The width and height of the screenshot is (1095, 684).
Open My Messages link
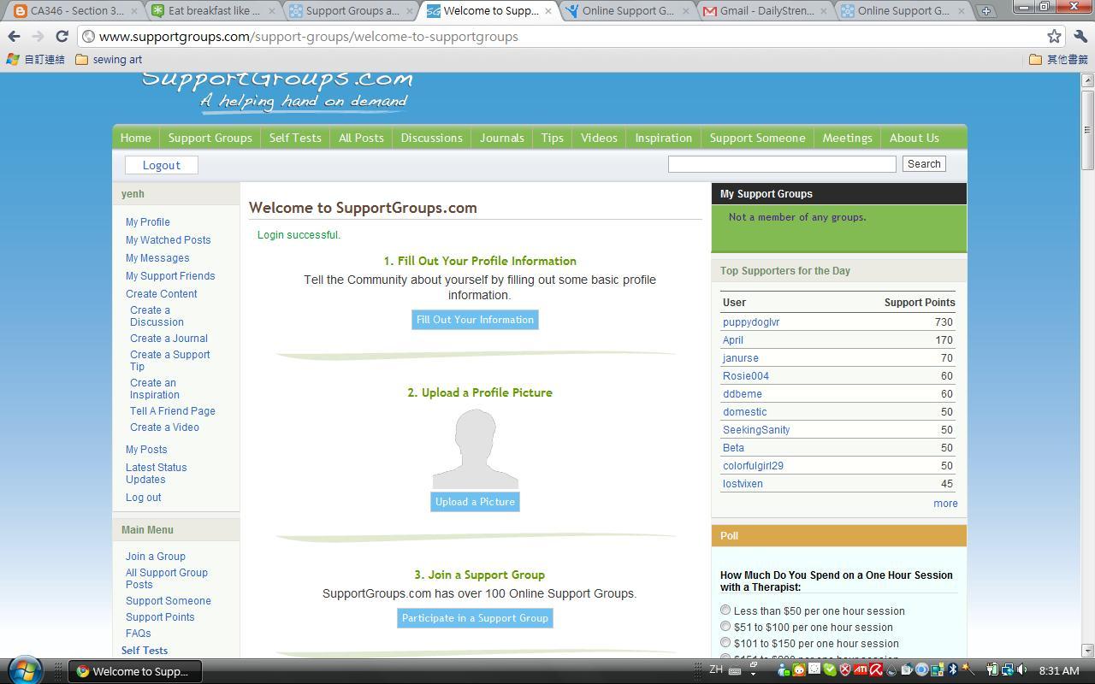coord(157,258)
